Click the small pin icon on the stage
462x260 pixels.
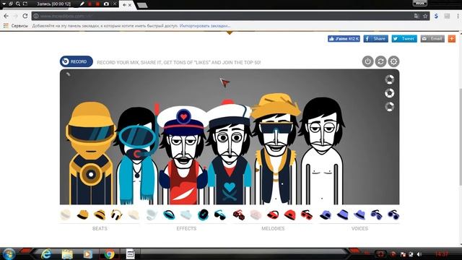tap(68, 74)
